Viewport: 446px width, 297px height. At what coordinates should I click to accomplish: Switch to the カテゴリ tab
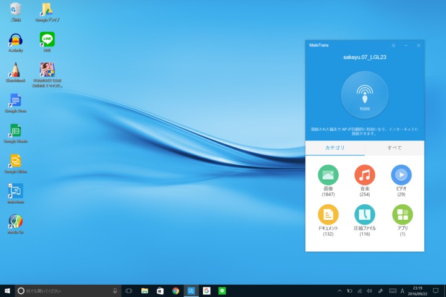click(334, 148)
